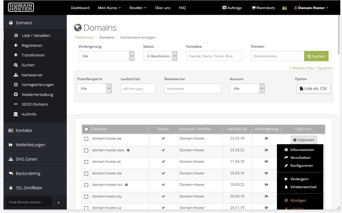342x213 pixels.
Task: Click the Domain Hoster logo
Action: (x=21, y=7)
